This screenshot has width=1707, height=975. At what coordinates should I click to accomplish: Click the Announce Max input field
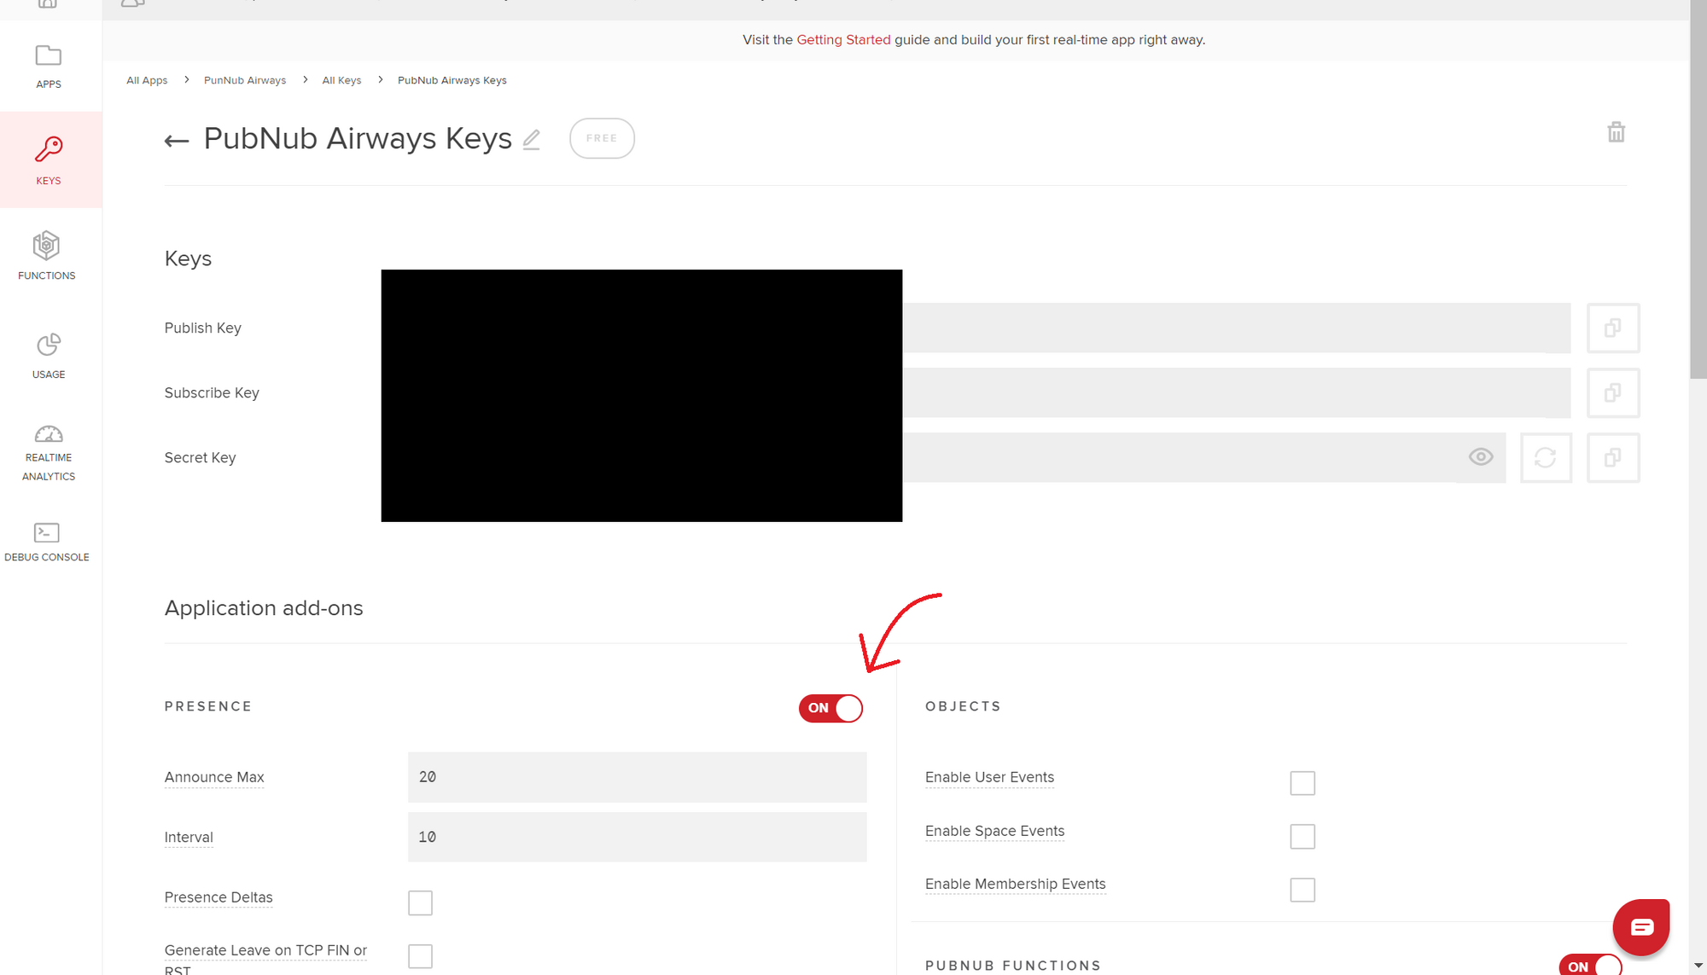[637, 777]
